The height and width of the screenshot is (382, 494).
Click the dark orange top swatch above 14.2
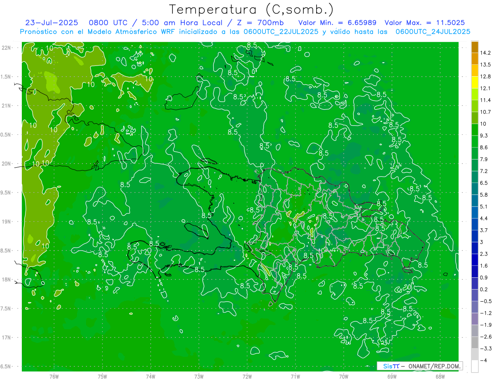(475, 47)
